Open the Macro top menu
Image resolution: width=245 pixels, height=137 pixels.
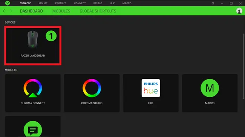point(127,3)
